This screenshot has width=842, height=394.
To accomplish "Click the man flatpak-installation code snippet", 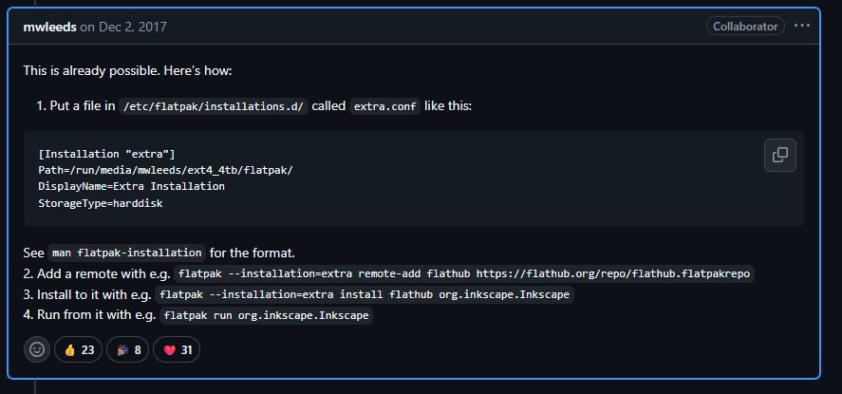I will [126, 253].
